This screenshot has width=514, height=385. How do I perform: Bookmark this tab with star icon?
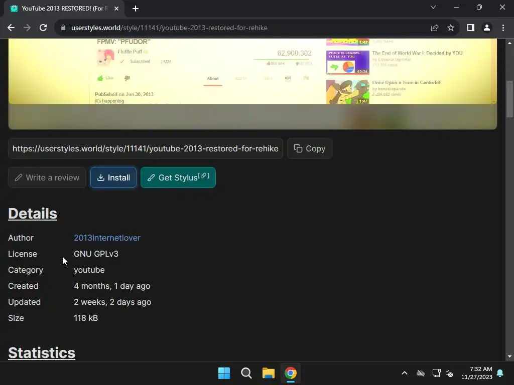tap(451, 28)
